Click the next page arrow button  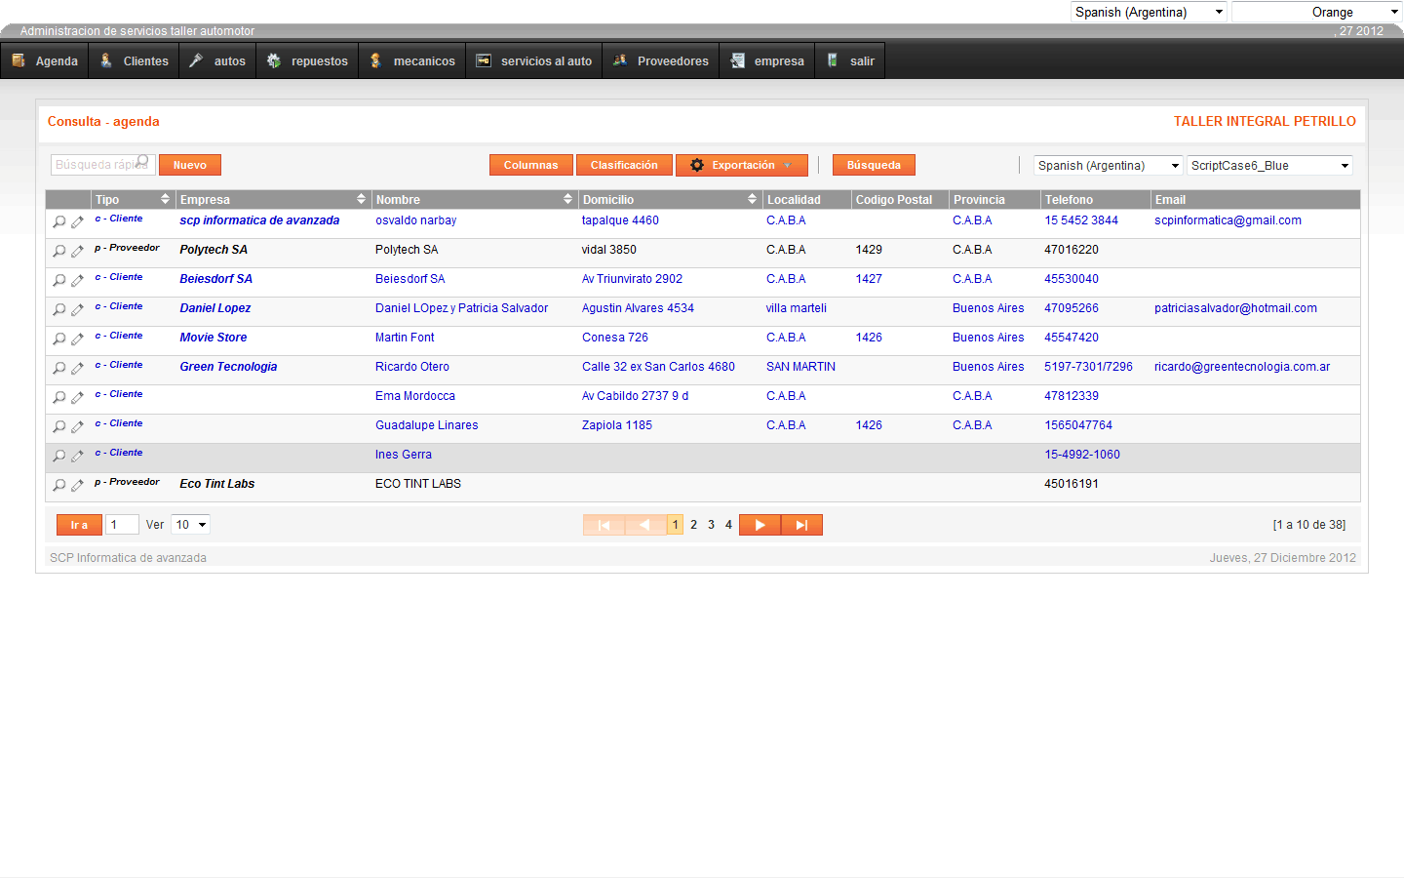pyautogui.click(x=760, y=525)
